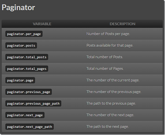
Task: Click 'The path to the previous page.'
Action: (111, 103)
